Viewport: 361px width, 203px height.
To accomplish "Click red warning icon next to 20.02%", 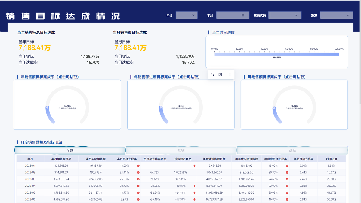I will click(287, 192).
